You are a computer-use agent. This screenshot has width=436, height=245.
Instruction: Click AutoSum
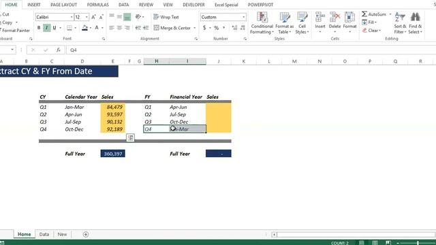(374, 14)
